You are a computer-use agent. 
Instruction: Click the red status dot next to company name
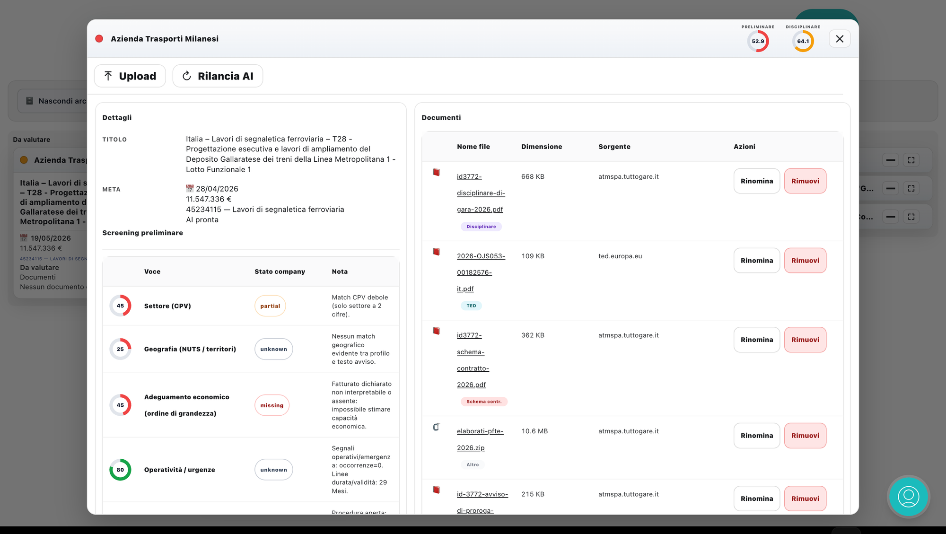99,39
